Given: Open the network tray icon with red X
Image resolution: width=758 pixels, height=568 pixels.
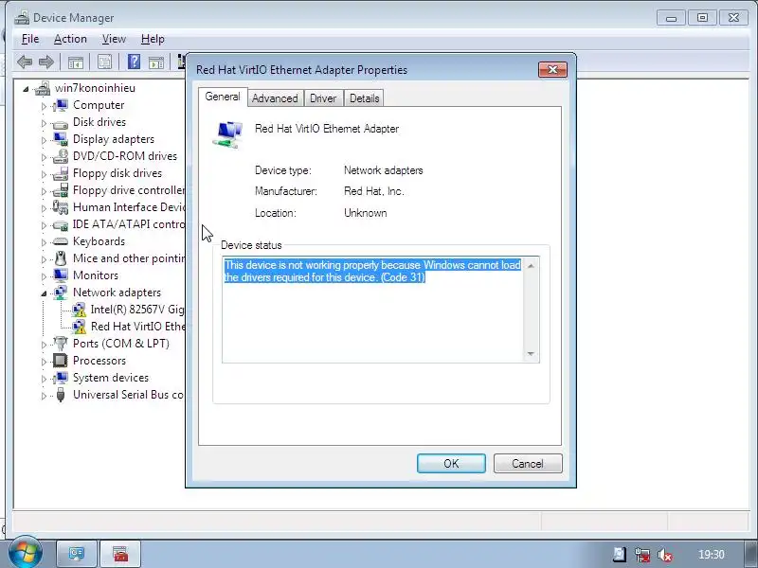Looking at the screenshot, I should pyautogui.click(x=642, y=555).
